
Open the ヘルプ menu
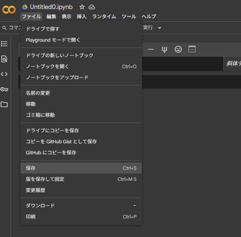tap(149, 17)
